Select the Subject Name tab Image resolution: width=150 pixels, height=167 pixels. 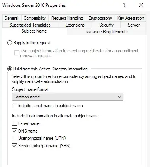coord(34,31)
